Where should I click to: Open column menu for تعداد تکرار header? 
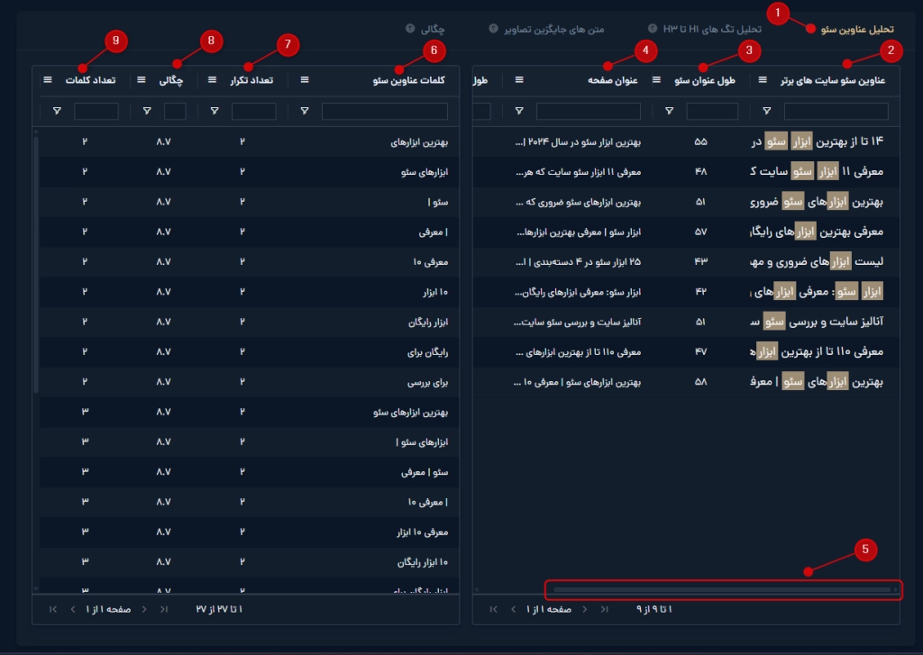click(213, 80)
